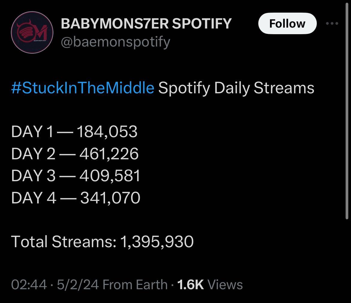Select the From Earth location label
The height and width of the screenshot is (303, 351).
pos(135,284)
